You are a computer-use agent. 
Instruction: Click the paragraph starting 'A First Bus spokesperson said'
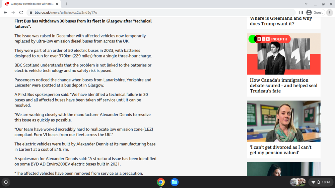coord(81,100)
